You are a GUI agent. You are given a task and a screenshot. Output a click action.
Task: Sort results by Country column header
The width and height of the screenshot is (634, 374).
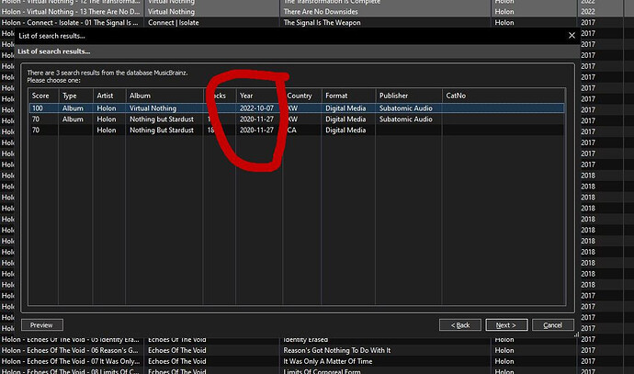click(302, 96)
